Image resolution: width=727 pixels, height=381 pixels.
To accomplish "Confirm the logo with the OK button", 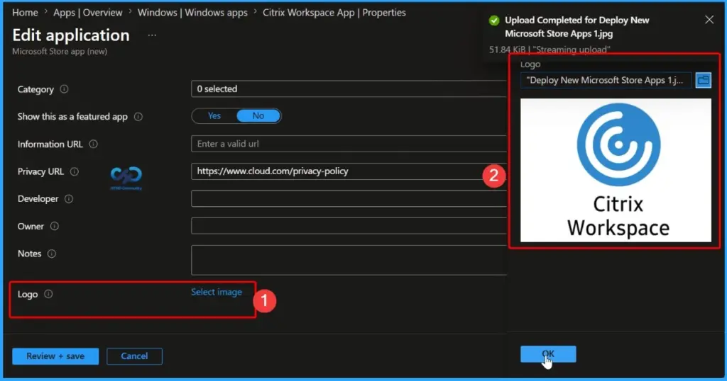I will pos(548,353).
